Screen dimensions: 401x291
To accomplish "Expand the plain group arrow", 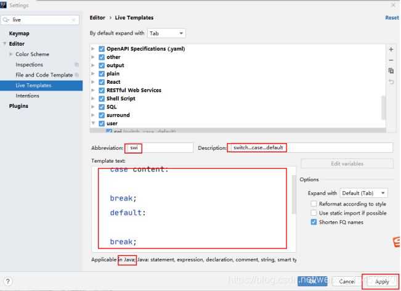I will (94, 74).
